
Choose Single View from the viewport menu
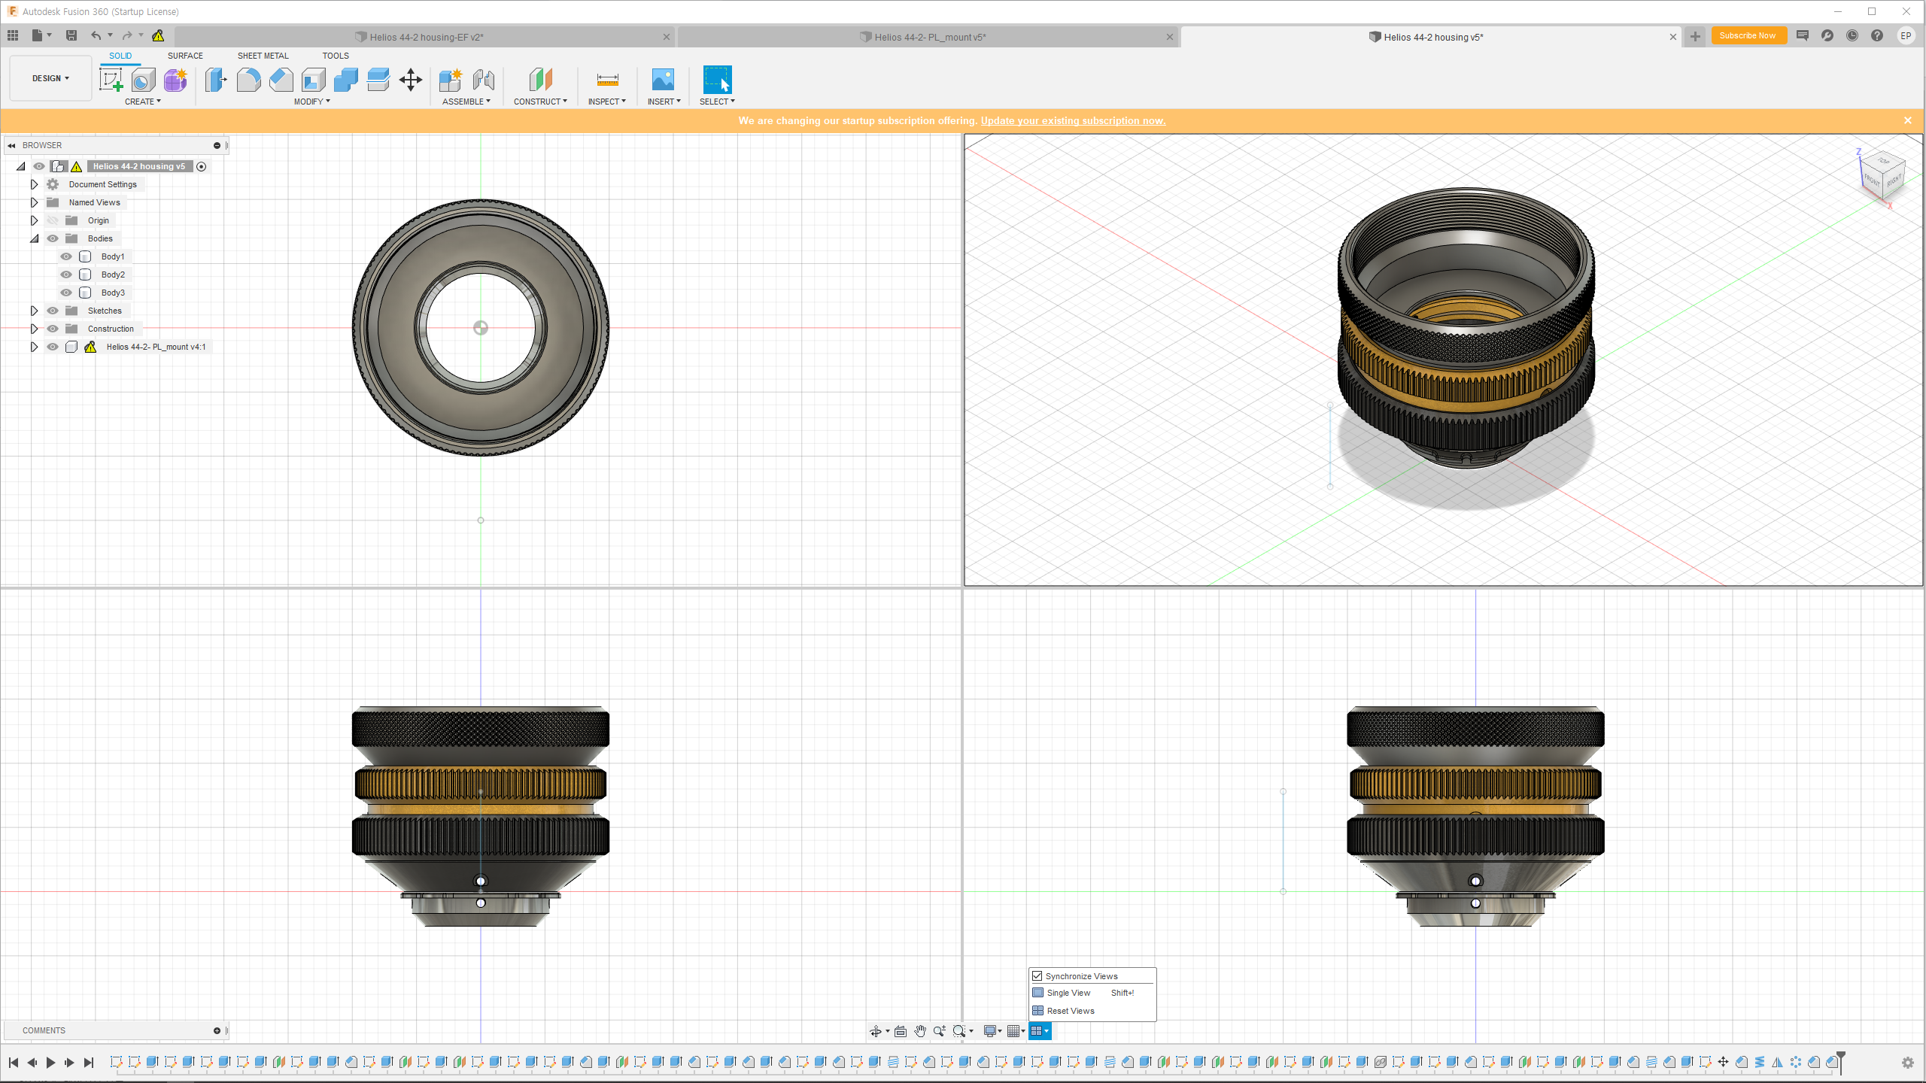pos(1068,993)
